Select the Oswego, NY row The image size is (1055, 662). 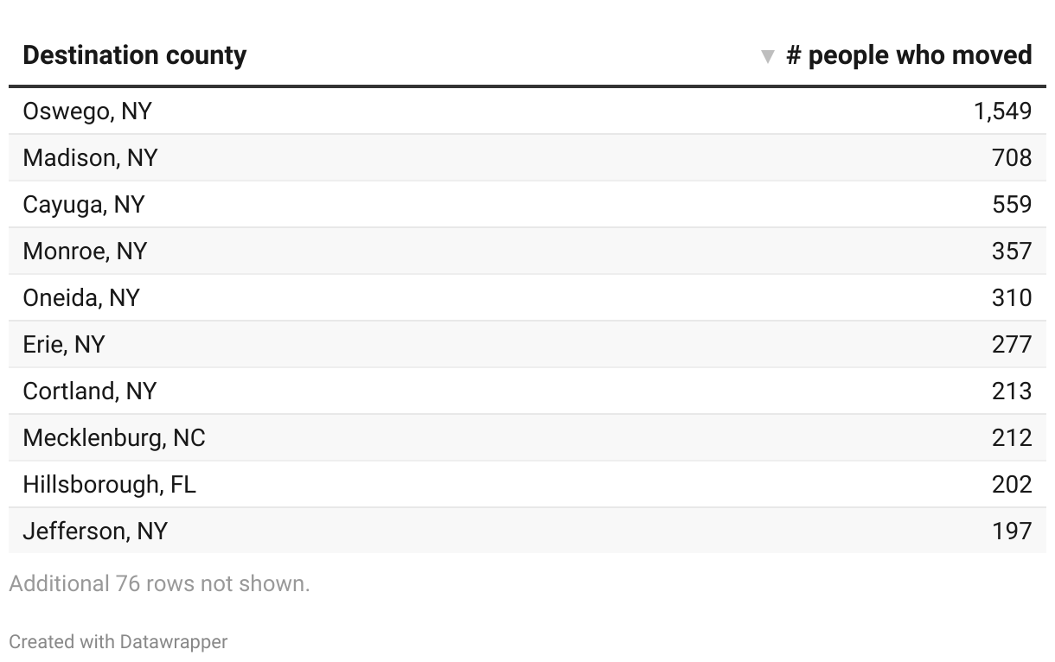[x=527, y=111]
